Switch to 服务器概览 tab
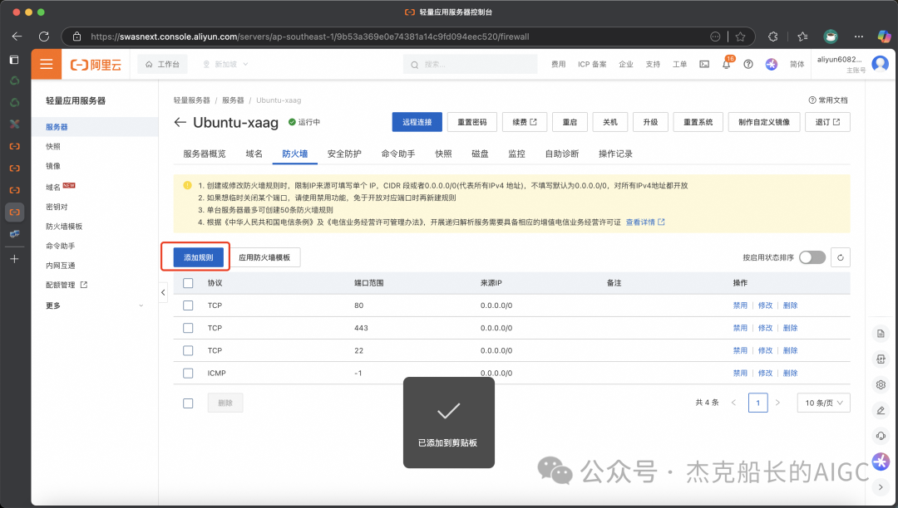Image resolution: width=898 pixels, height=508 pixels. [x=205, y=154]
